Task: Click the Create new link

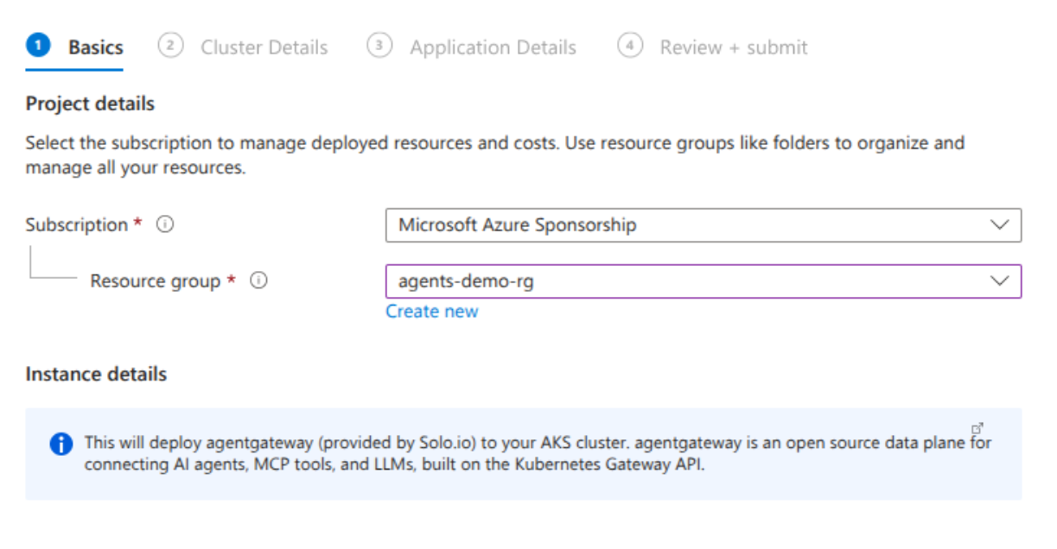Action: (432, 312)
